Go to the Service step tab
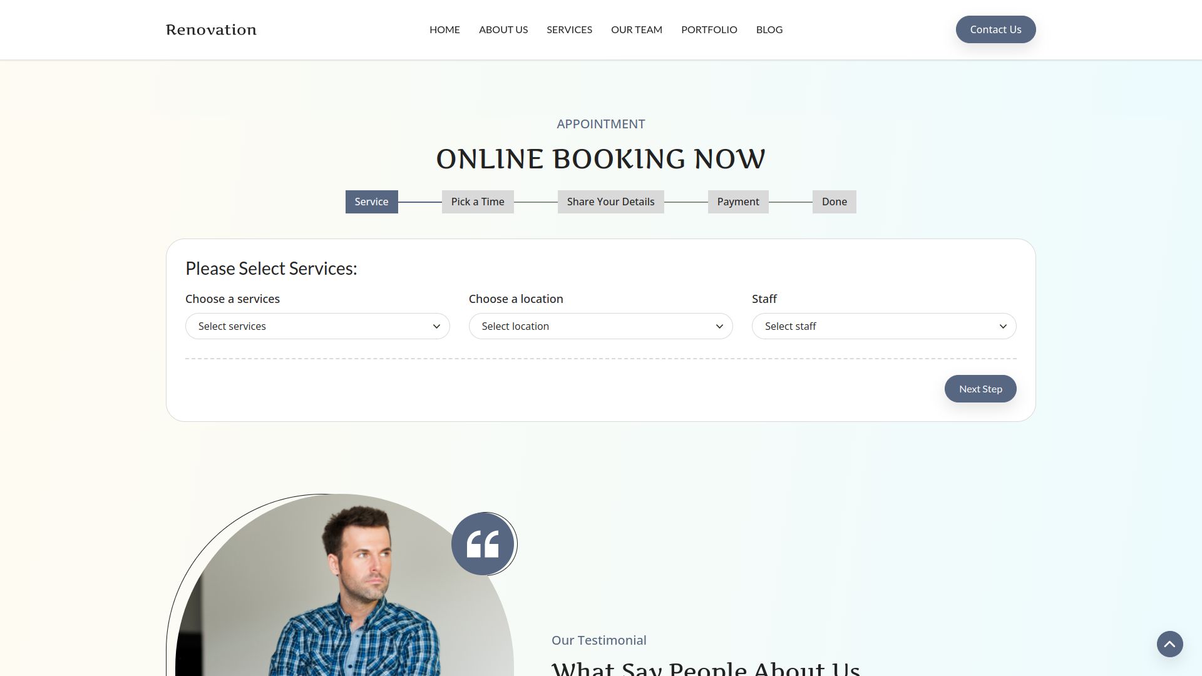Image resolution: width=1202 pixels, height=676 pixels. point(371,202)
